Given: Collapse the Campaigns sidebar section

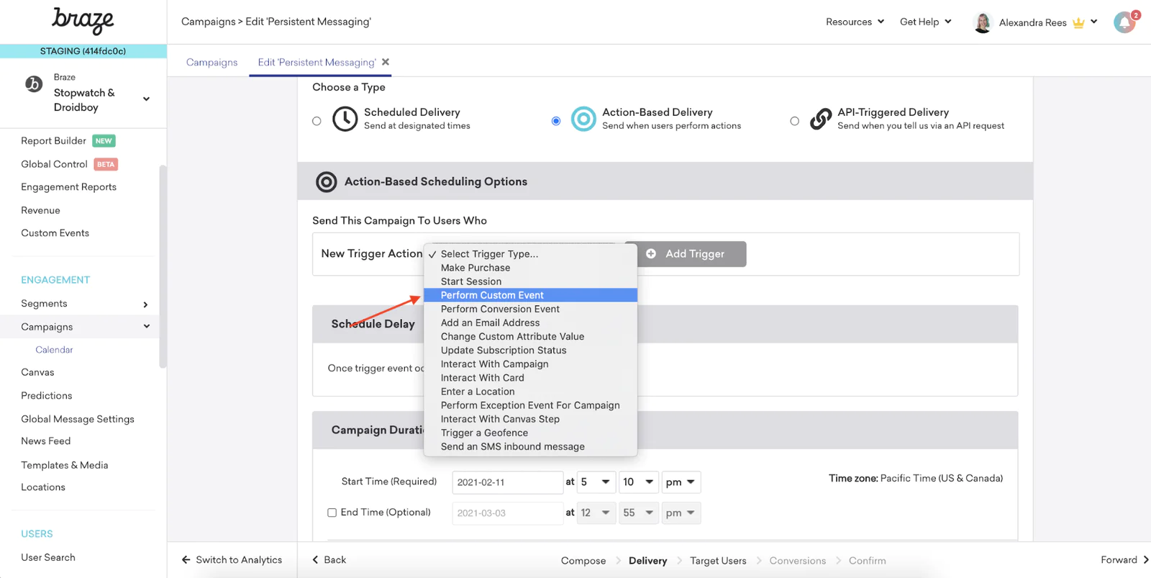Looking at the screenshot, I should pos(146,327).
